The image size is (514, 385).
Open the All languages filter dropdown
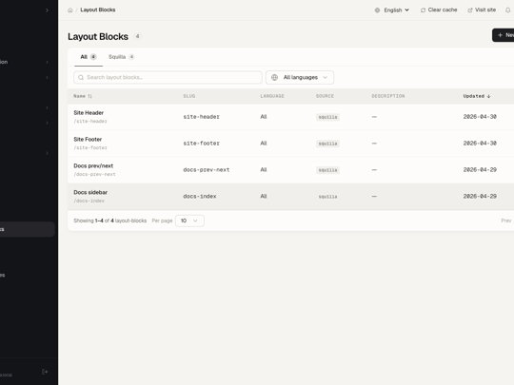click(300, 77)
